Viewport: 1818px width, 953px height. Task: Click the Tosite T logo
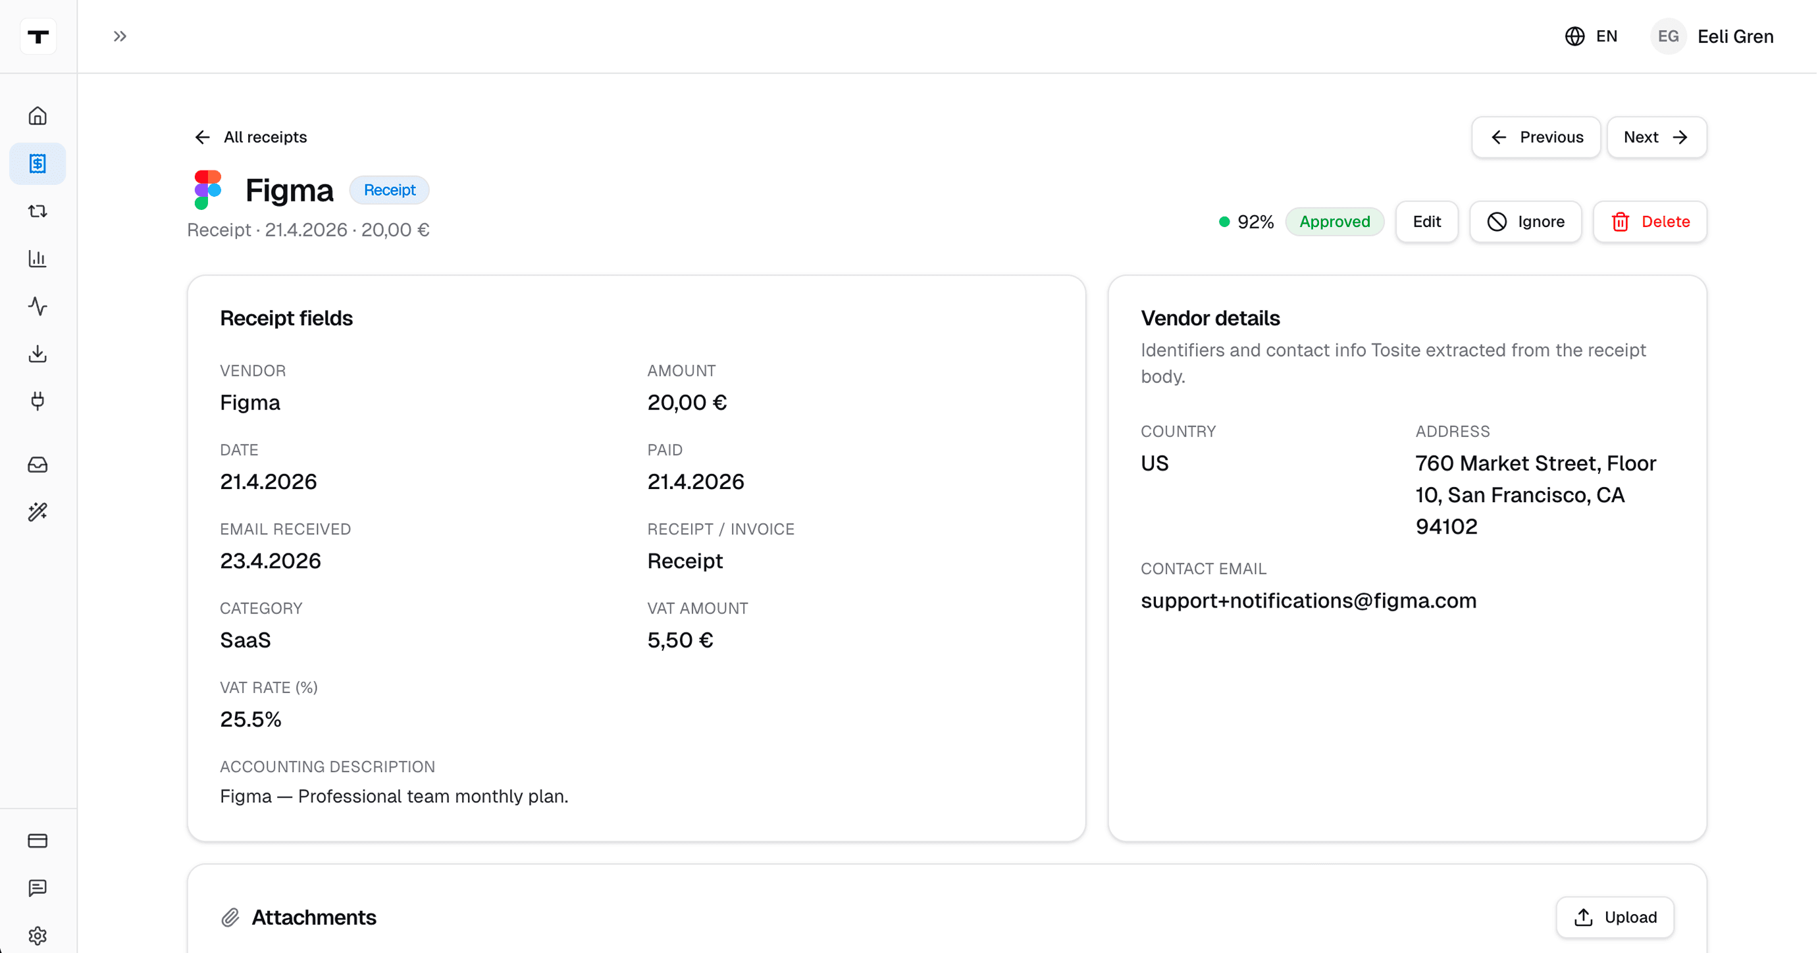point(38,36)
